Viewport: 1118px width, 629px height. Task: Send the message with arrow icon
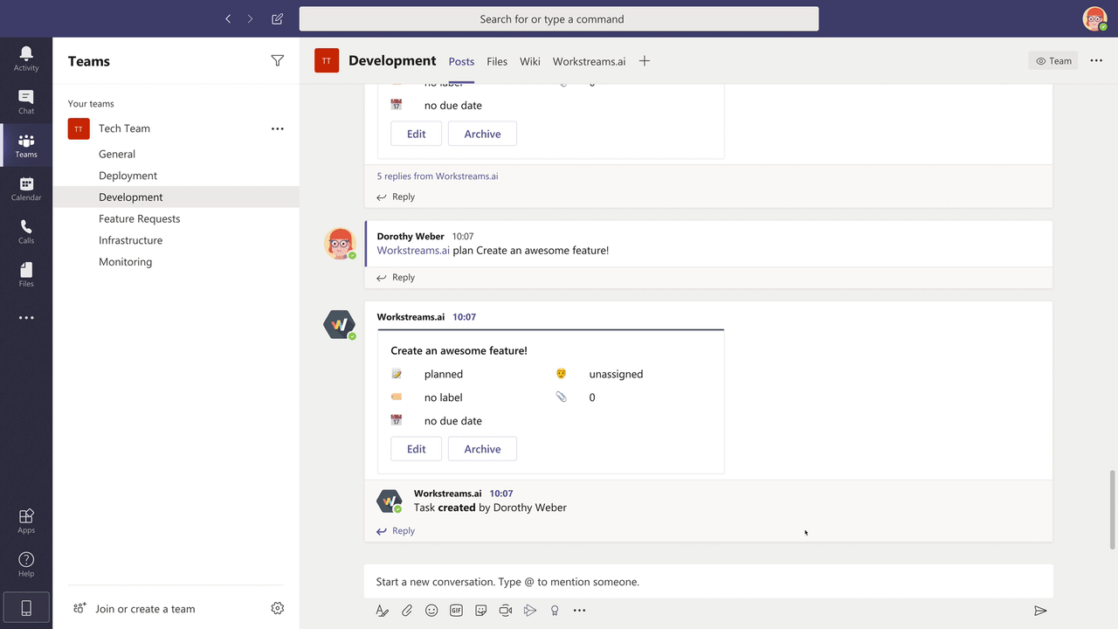[x=1040, y=611]
